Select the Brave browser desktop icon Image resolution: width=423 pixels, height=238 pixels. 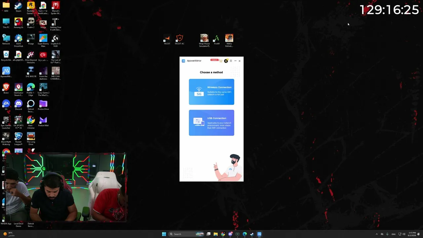point(6,89)
